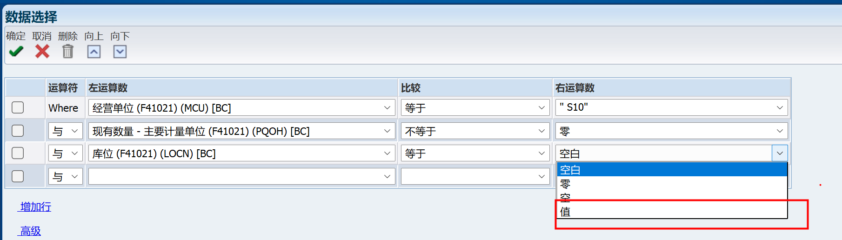
Task: Open the 不等于 comparison dropdown
Action: click(475, 131)
